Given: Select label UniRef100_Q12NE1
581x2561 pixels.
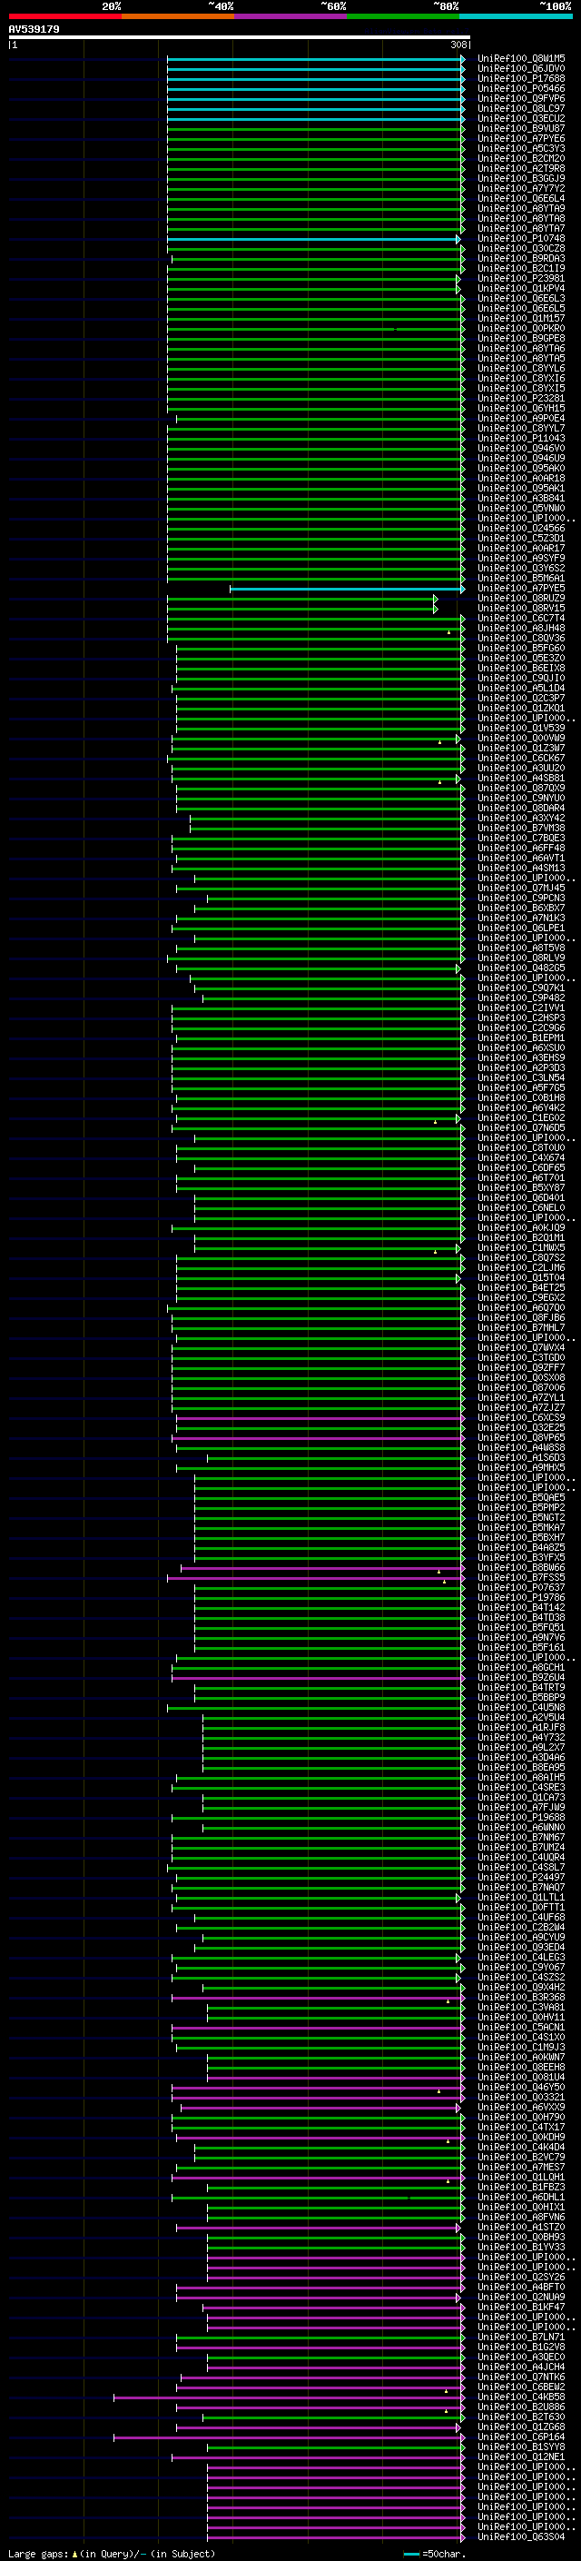Looking at the screenshot, I should (521, 2457).
